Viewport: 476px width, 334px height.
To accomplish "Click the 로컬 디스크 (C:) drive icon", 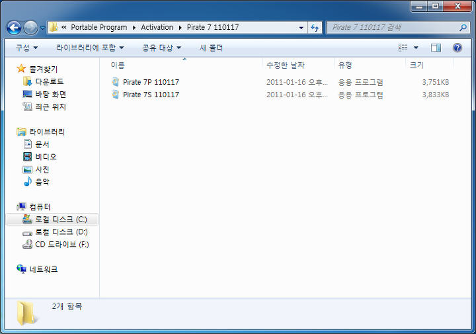I will coord(27,219).
